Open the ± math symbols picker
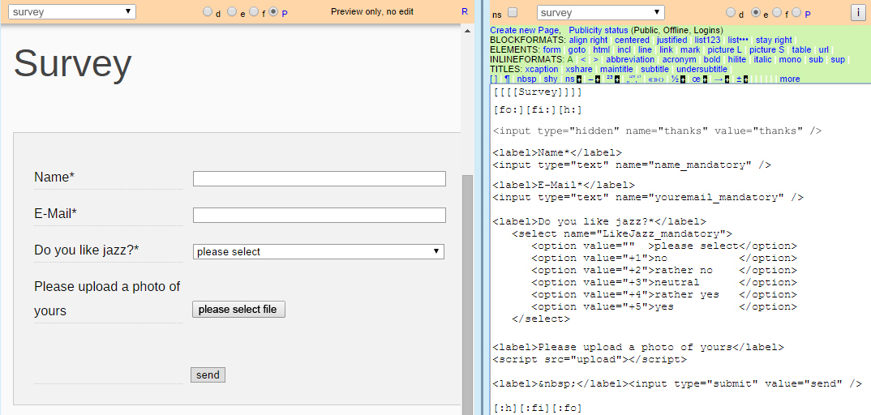This screenshot has height=415, width=871. point(745,79)
